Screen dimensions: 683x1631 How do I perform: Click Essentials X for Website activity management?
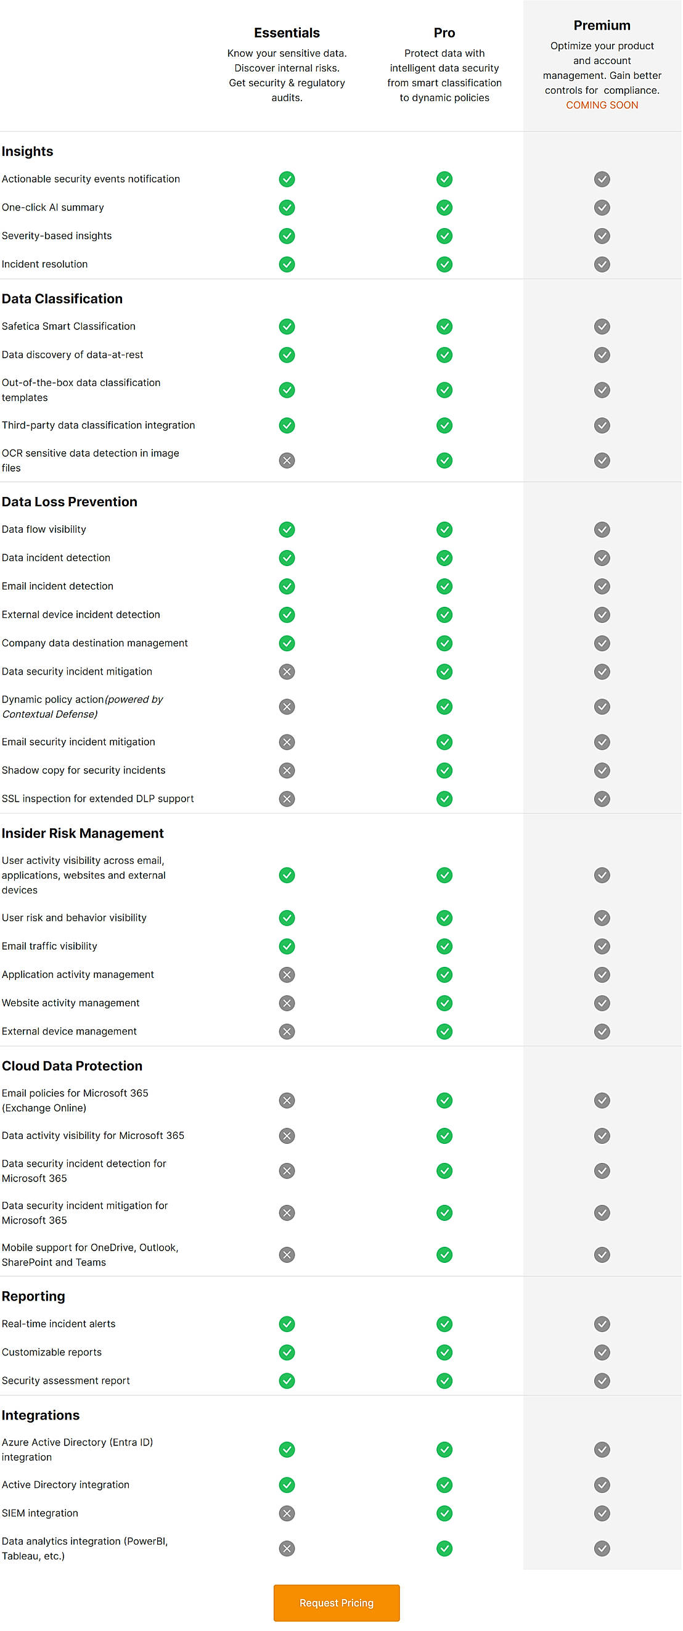pos(287,1003)
